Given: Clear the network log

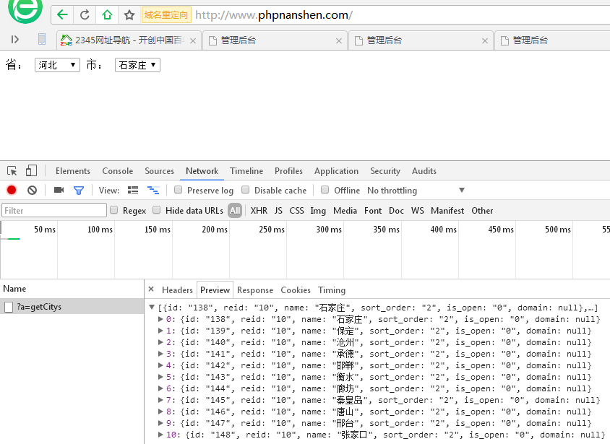Looking at the screenshot, I should point(33,190).
